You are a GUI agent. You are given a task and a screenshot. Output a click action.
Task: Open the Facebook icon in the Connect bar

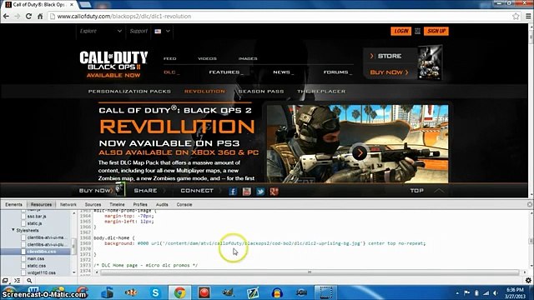pyautogui.click(x=233, y=191)
